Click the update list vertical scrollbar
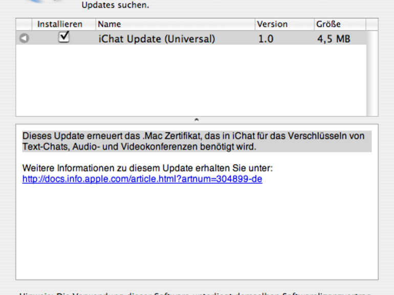The image size is (394, 295). pyautogui.click(x=372, y=73)
